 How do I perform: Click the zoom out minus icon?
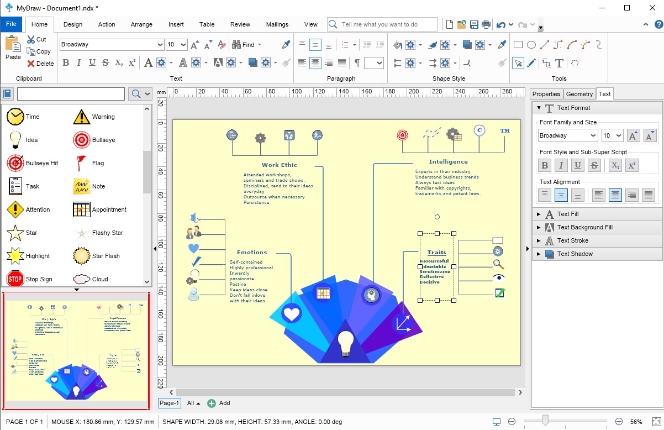[512, 422]
